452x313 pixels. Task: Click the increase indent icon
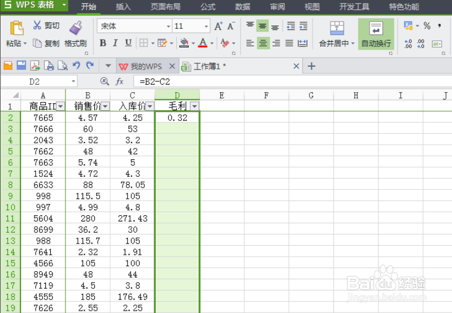point(303,26)
